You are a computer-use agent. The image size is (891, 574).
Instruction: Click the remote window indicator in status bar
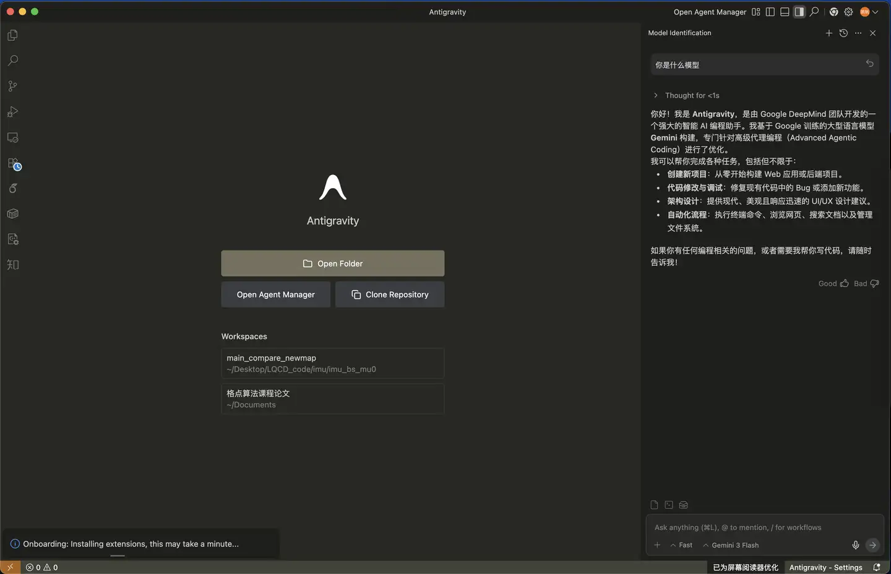(x=10, y=567)
